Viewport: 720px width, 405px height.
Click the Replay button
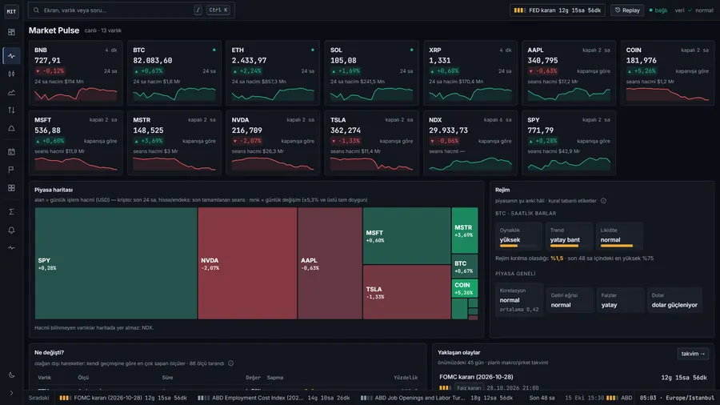(x=626, y=10)
